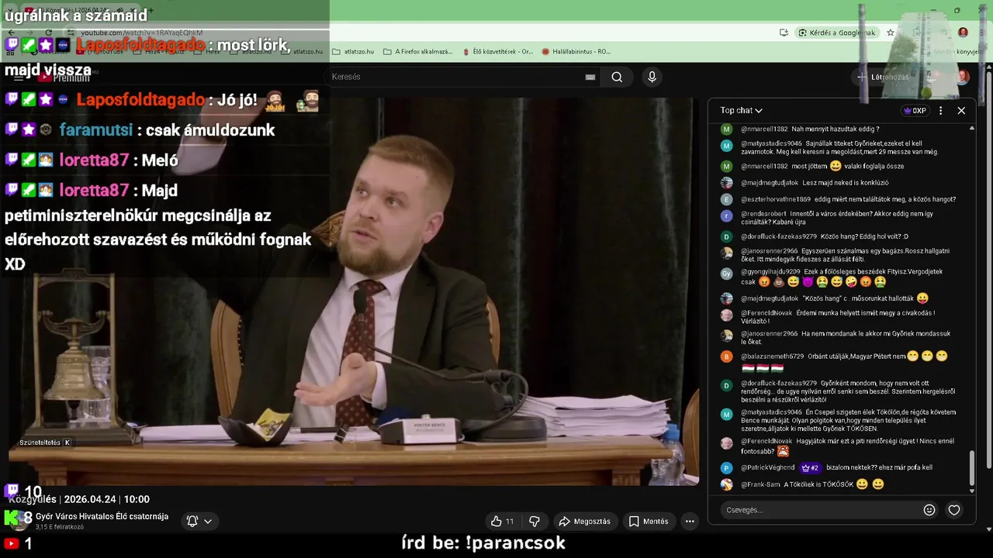Screen dimensions: 993x558
Task: Click the video title Közgyűlés 2026.04.24
Action: click(79, 499)
